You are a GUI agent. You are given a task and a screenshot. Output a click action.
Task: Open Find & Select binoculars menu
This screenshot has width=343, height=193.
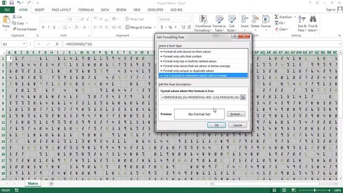(x=313, y=24)
